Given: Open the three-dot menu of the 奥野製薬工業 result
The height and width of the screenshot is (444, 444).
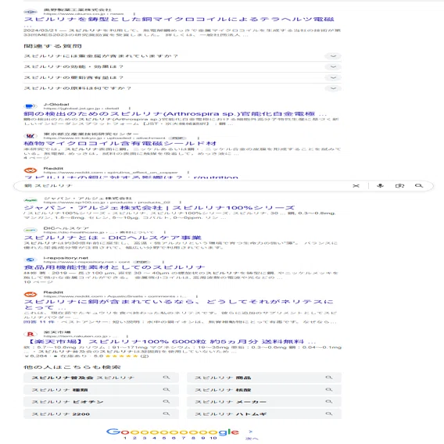Looking at the screenshot, I should pos(134,13).
